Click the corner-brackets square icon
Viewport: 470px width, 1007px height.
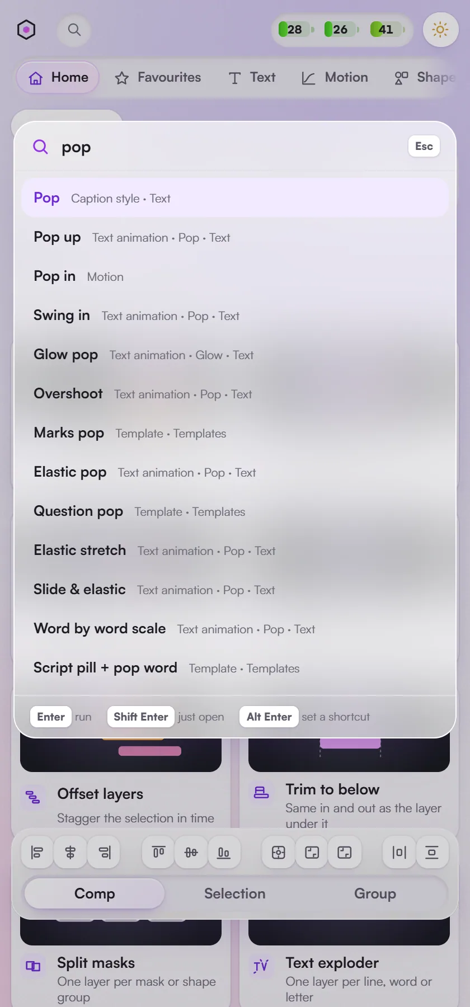pos(312,853)
